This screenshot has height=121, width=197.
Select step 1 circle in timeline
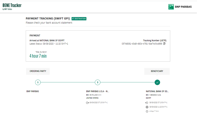[38, 82]
